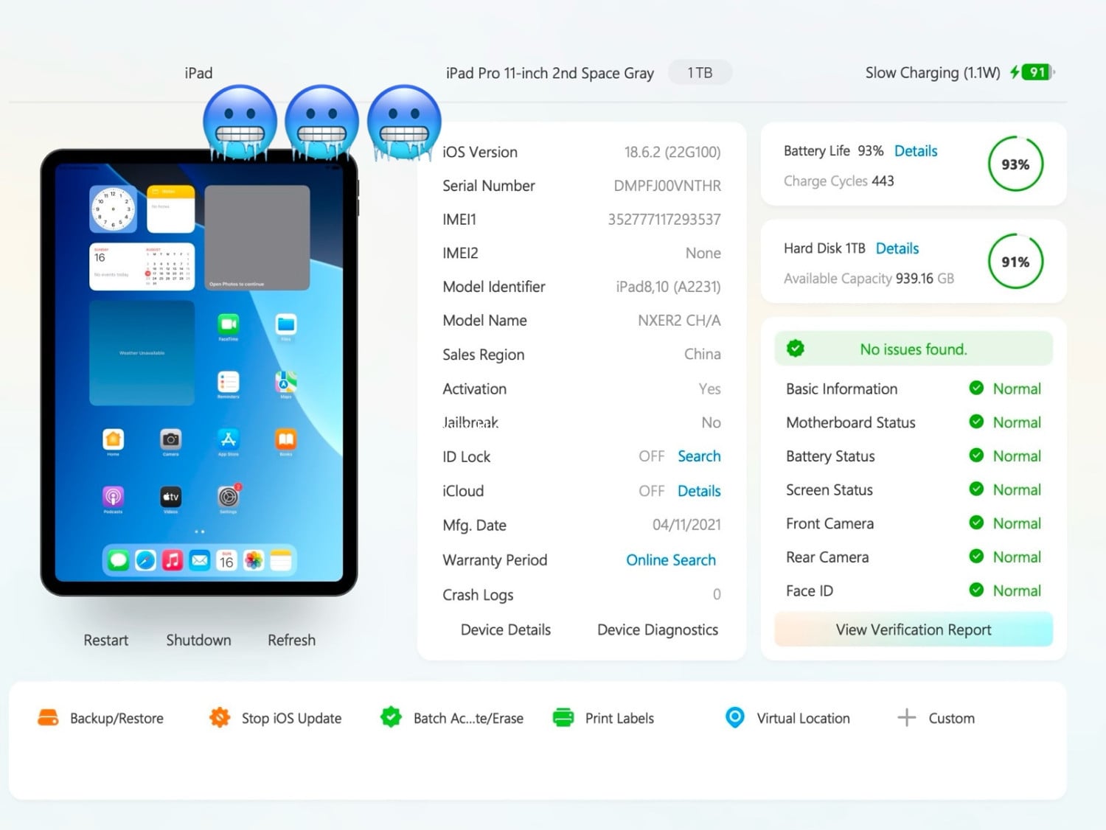
Task: Open Camera on the iPad preview
Action: click(x=171, y=439)
